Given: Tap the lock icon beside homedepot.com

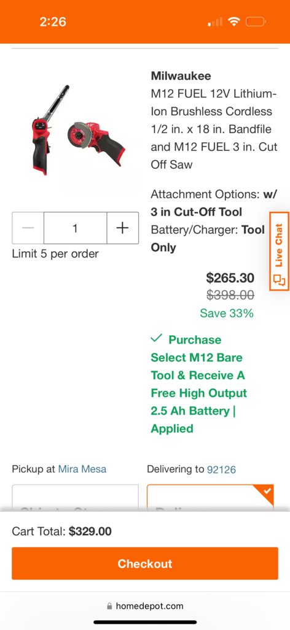Looking at the screenshot, I should coord(109,607).
